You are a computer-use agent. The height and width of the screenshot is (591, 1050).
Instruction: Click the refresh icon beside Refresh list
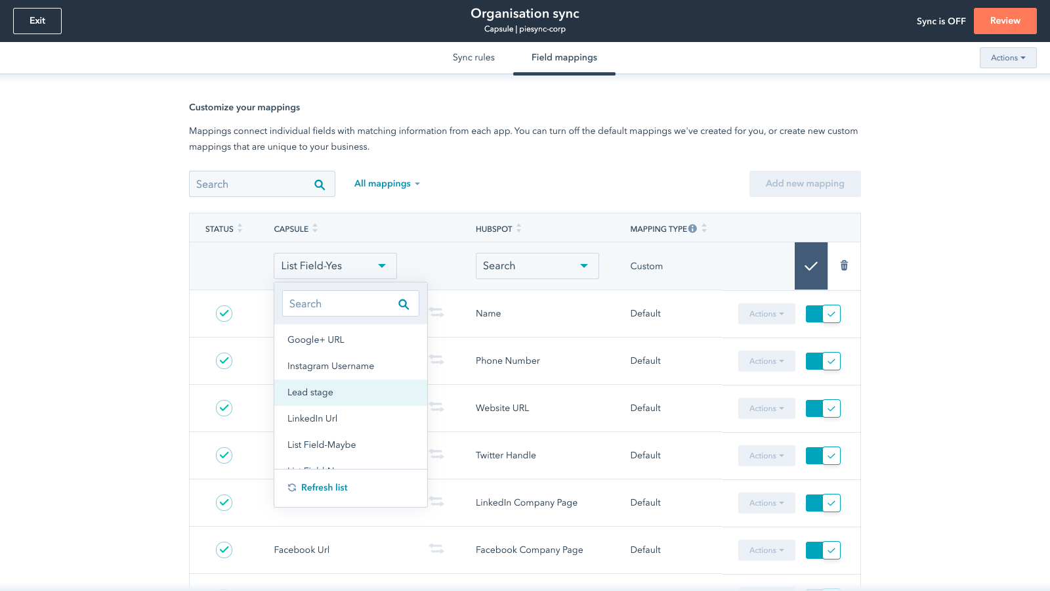coord(292,487)
